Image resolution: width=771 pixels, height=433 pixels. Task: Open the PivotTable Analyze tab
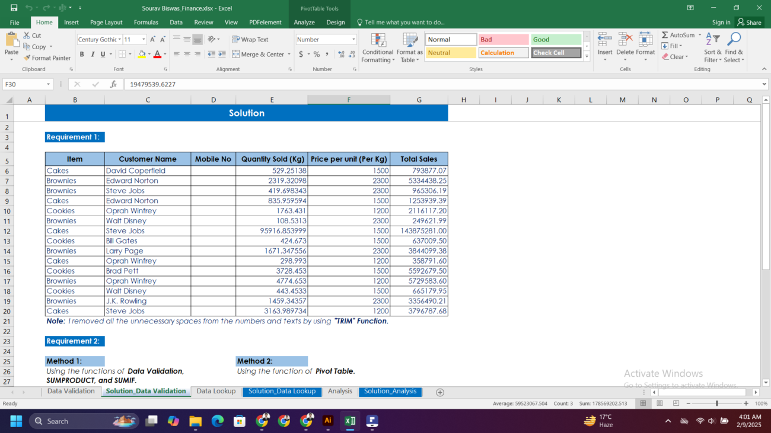[304, 23]
